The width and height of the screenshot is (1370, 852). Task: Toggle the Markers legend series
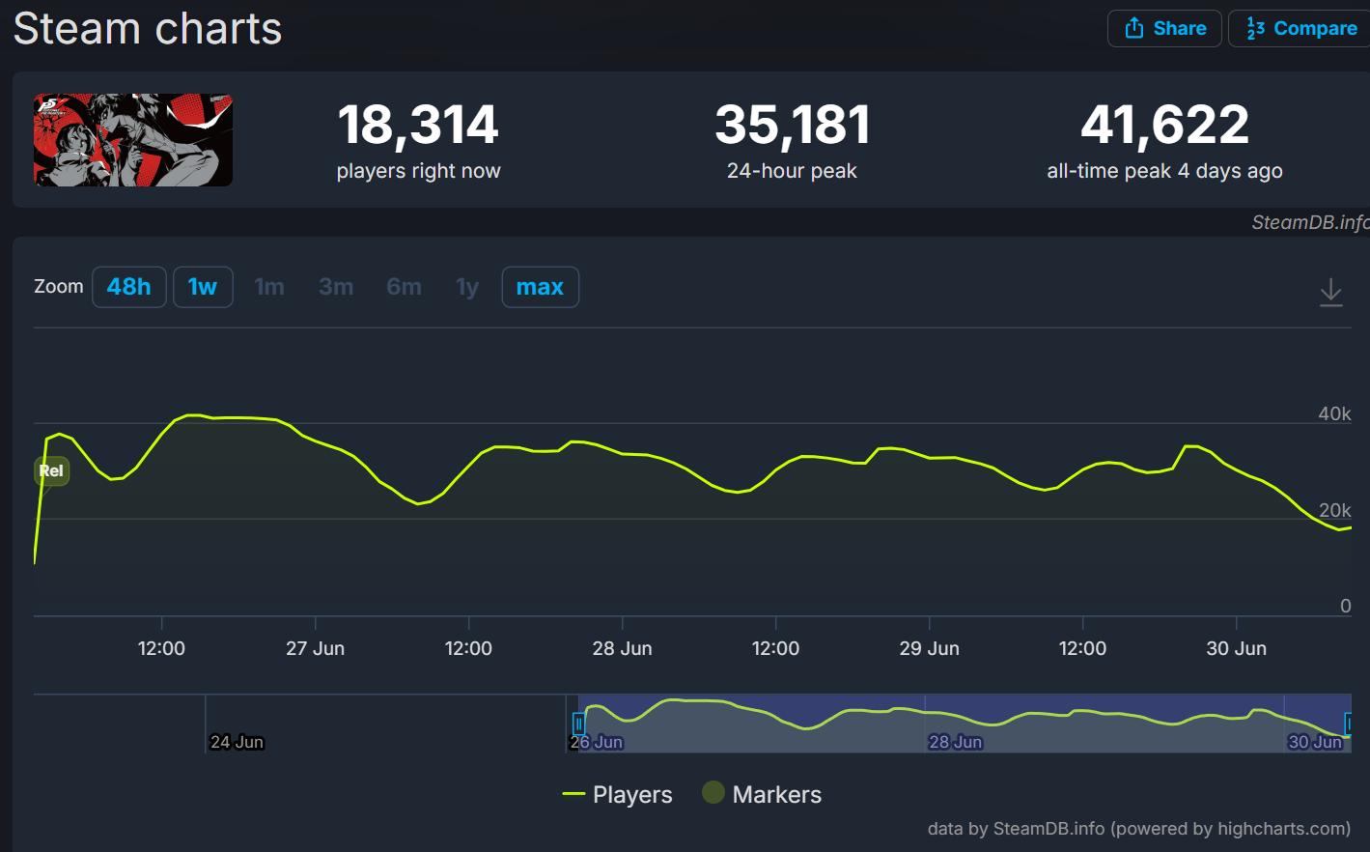tap(763, 794)
